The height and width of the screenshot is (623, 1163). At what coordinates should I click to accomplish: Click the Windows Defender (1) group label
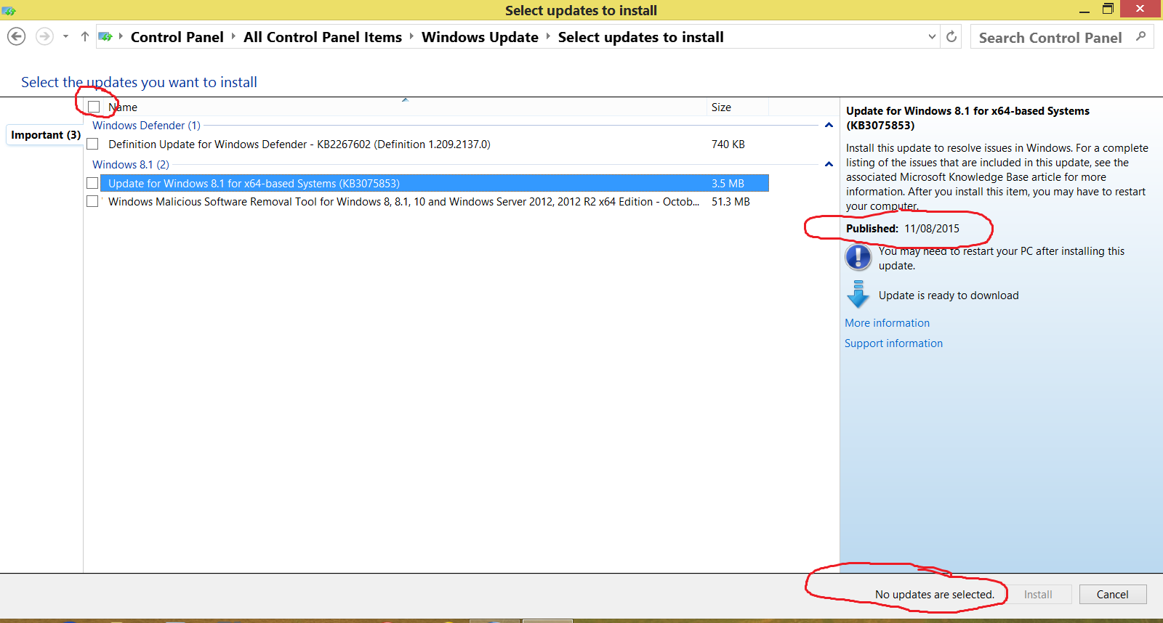146,125
